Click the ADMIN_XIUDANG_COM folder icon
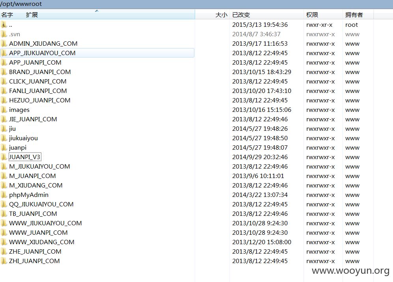The width and height of the screenshot is (393, 282). pos(4,44)
